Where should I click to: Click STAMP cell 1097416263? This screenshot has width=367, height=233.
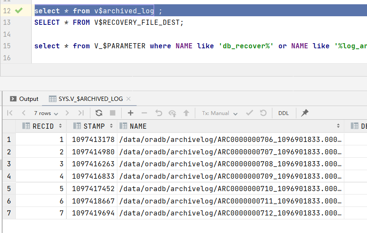[92, 164]
